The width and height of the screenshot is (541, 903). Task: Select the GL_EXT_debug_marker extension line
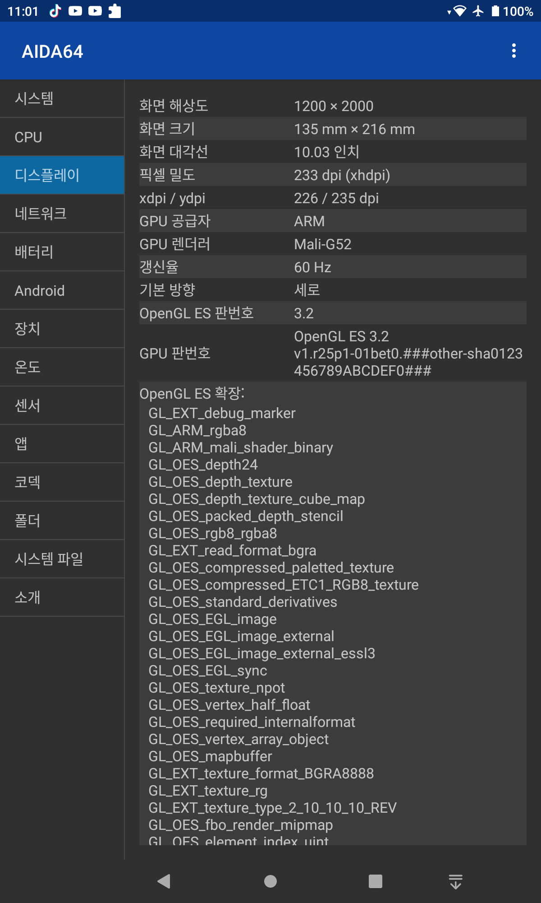click(x=222, y=413)
